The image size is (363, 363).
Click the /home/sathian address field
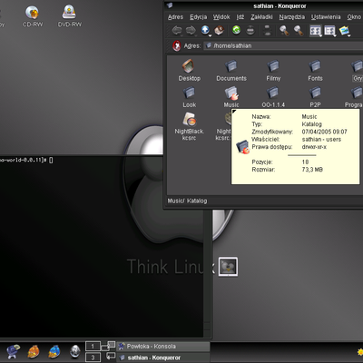pyautogui.click(x=283, y=45)
